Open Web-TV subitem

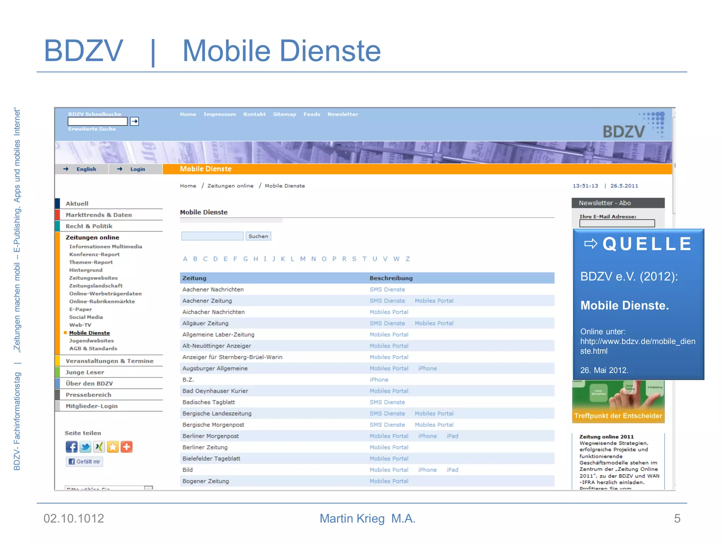(x=80, y=325)
